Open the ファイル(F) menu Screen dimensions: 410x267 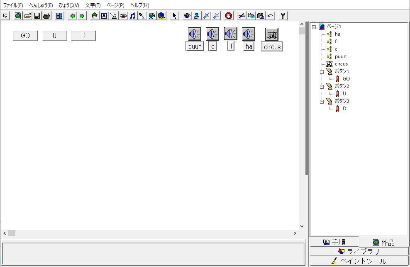[13, 5]
